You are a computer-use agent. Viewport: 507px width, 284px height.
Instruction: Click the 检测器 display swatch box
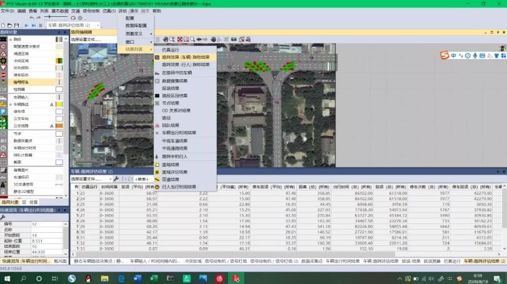pos(59,89)
